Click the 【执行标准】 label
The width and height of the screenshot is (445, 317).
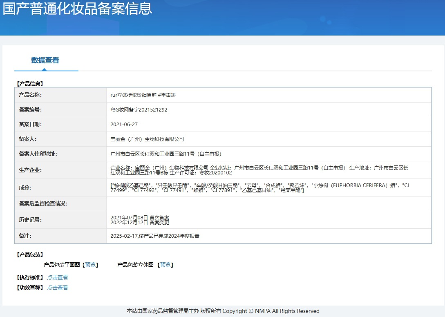30,277
